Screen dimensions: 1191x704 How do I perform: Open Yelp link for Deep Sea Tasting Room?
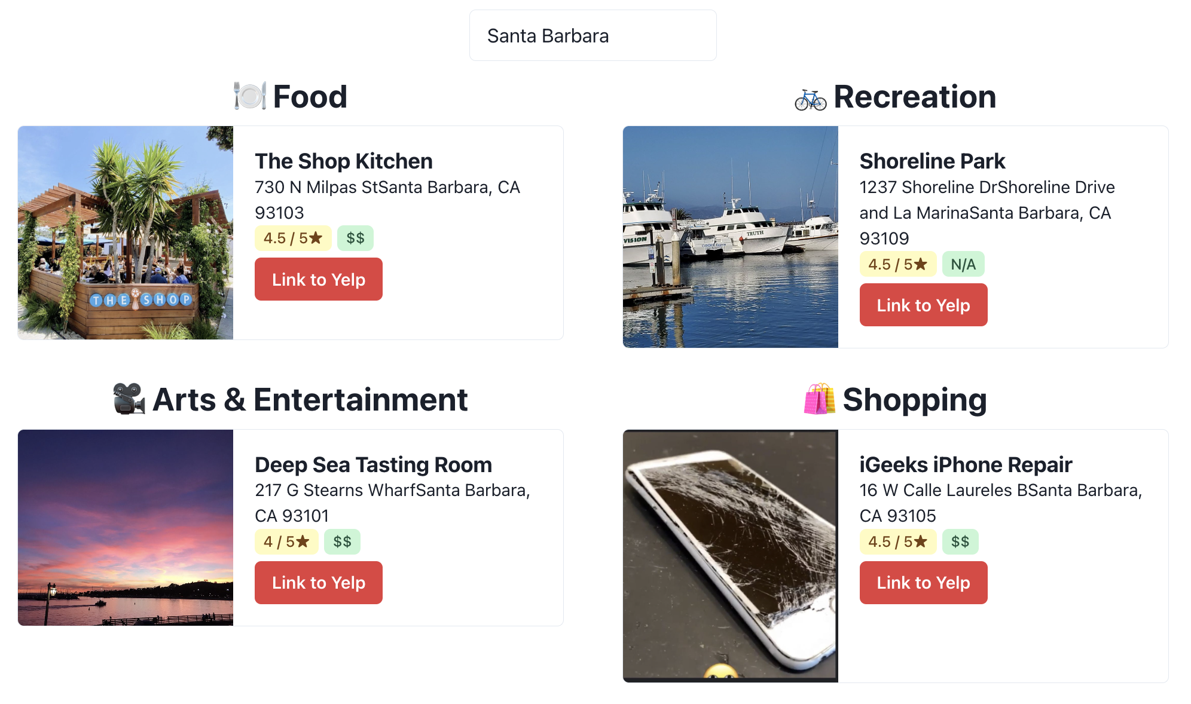coord(318,583)
